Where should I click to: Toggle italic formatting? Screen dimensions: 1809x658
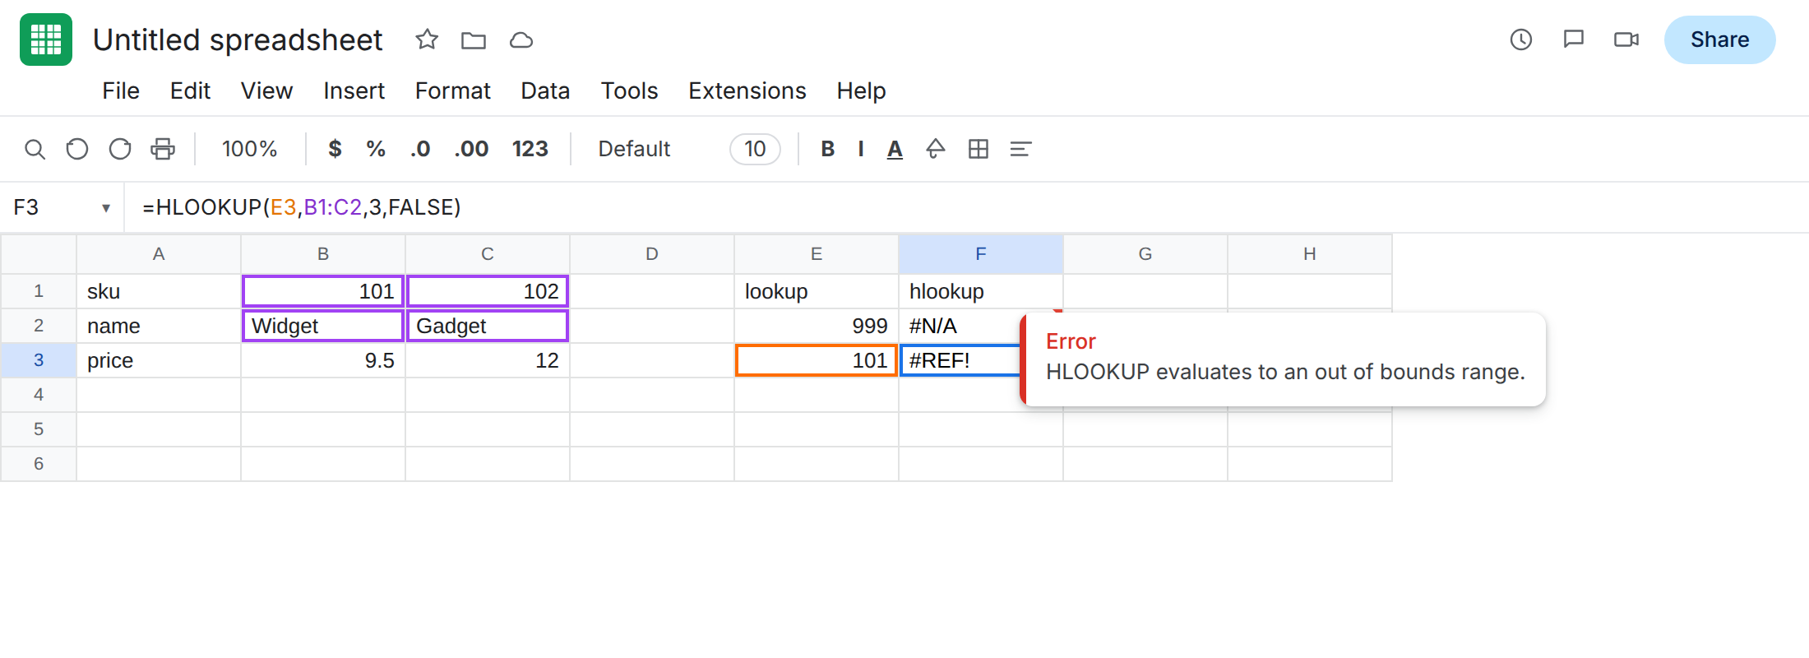point(861,149)
